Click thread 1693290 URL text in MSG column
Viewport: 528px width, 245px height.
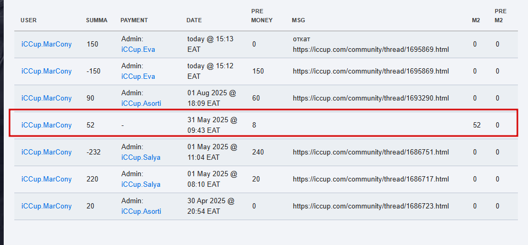(371, 98)
